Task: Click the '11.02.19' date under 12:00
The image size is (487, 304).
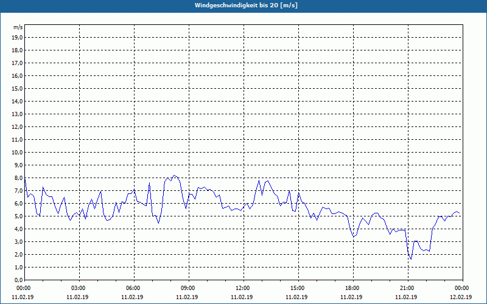Action: click(242, 297)
